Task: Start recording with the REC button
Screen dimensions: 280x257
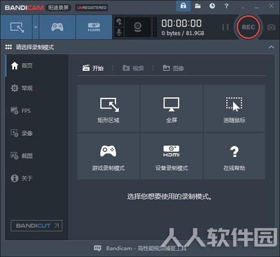Action: click(x=248, y=27)
